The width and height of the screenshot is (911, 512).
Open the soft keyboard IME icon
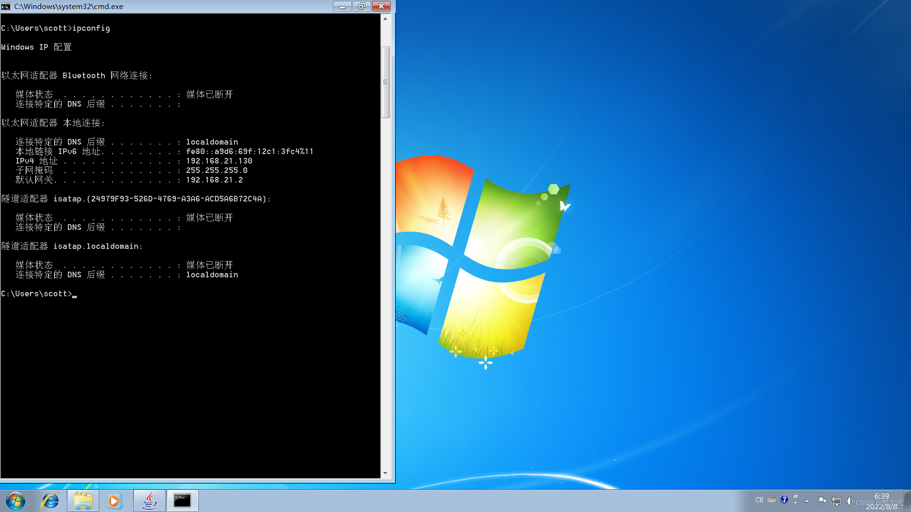click(772, 500)
